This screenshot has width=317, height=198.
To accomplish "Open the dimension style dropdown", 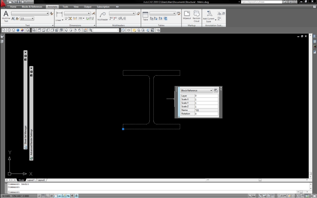I will (x=77, y=13).
